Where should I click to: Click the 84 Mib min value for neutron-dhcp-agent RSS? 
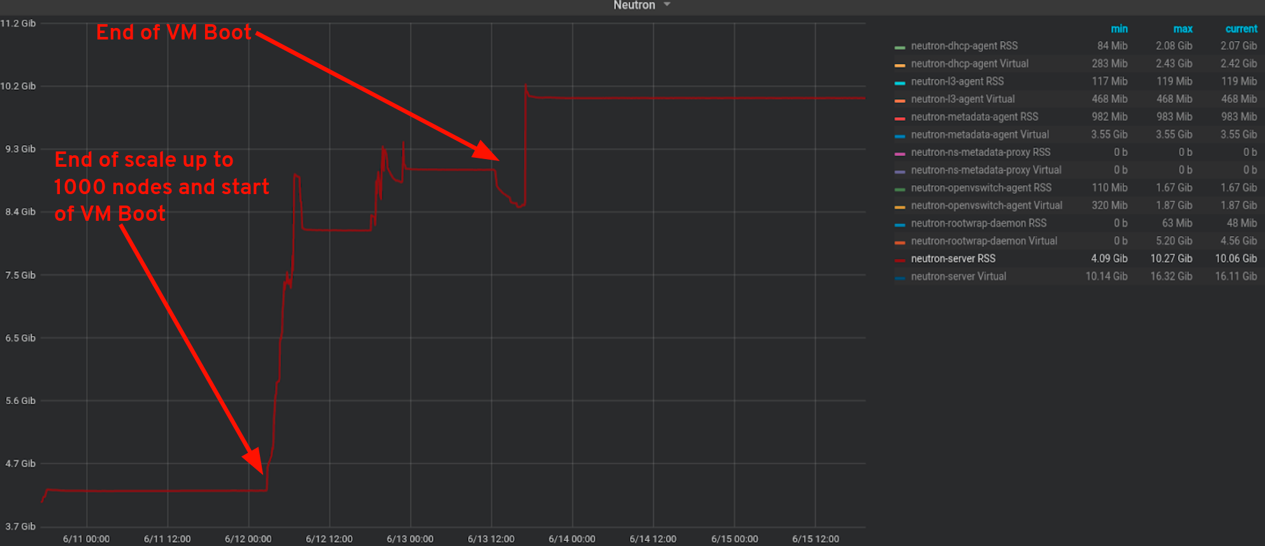click(x=1112, y=46)
